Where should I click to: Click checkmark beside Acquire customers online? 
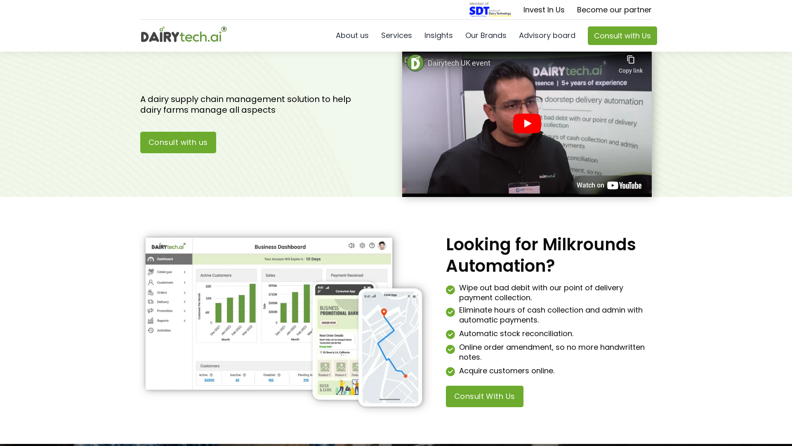tap(450, 372)
